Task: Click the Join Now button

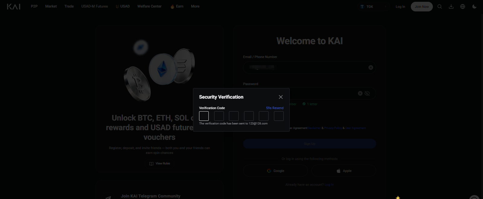Action: [x=422, y=7]
